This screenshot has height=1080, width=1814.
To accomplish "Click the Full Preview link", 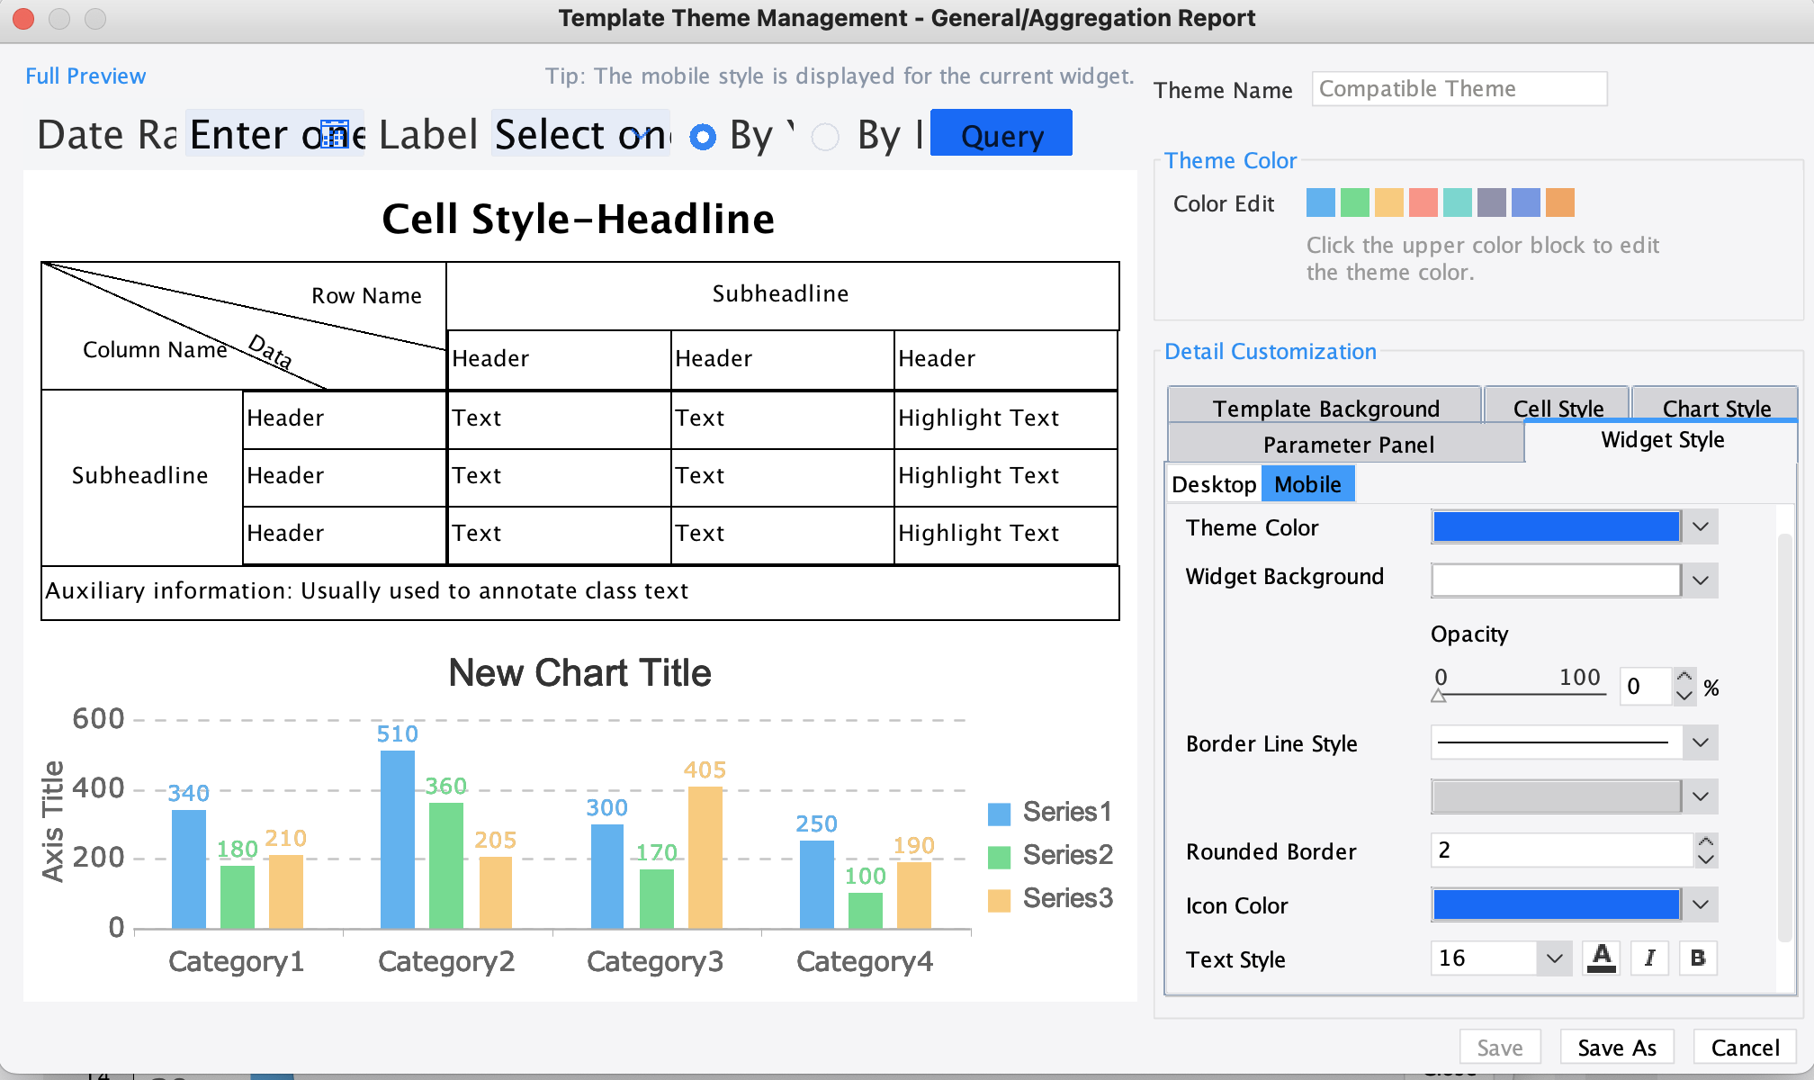I will (85, 76).
